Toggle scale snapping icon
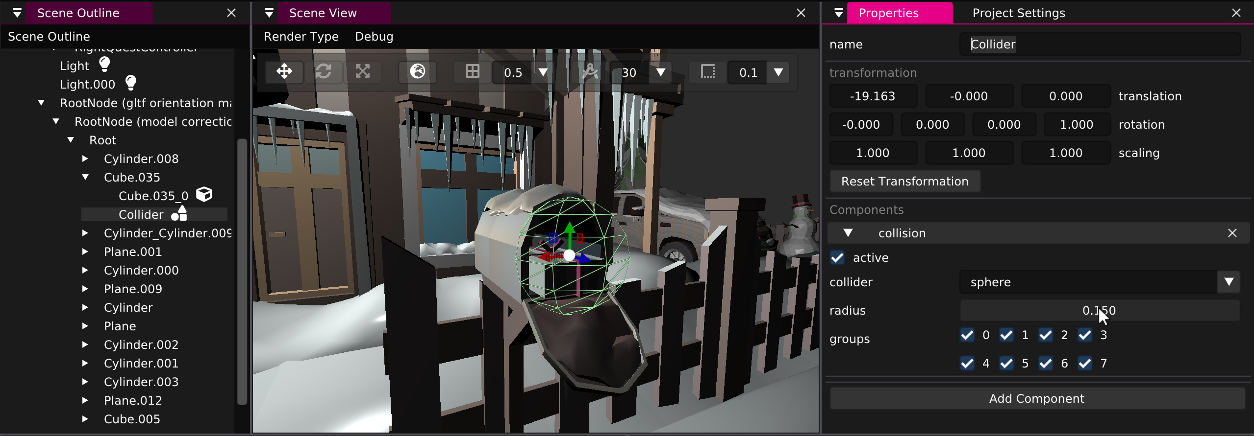This screenshot has height=436, width=1254. [708, 72]
